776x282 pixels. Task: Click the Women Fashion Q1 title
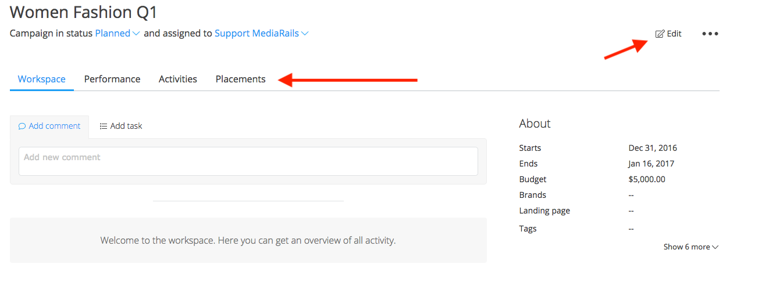[x=84, y=12]
